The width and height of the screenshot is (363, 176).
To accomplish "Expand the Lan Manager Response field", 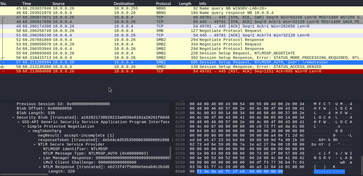I will point(40,158).
